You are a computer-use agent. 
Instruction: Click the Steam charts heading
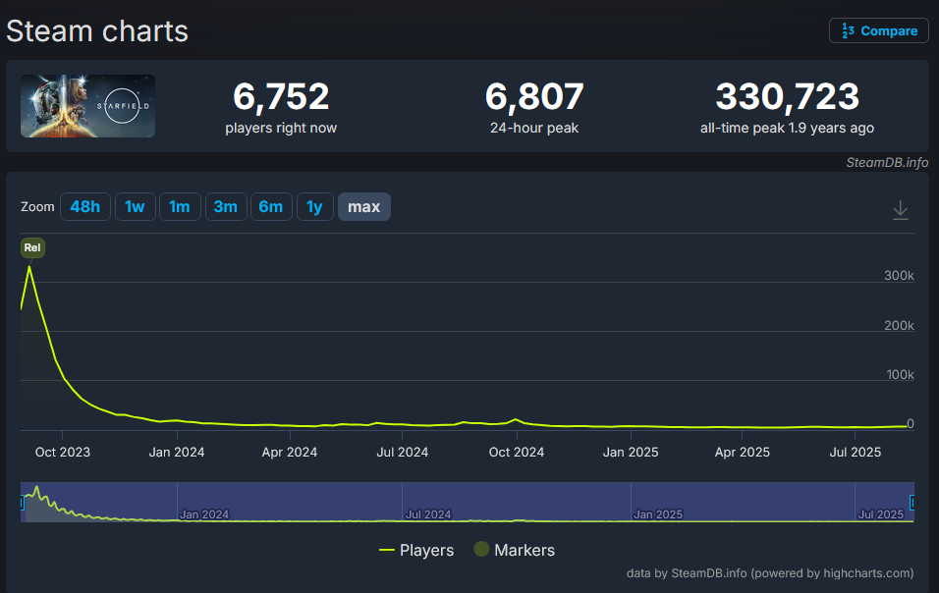97,31
